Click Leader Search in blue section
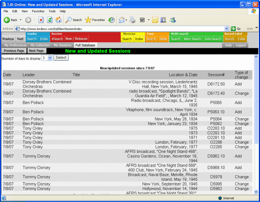The image size is (260, 202). coord(32,39)
